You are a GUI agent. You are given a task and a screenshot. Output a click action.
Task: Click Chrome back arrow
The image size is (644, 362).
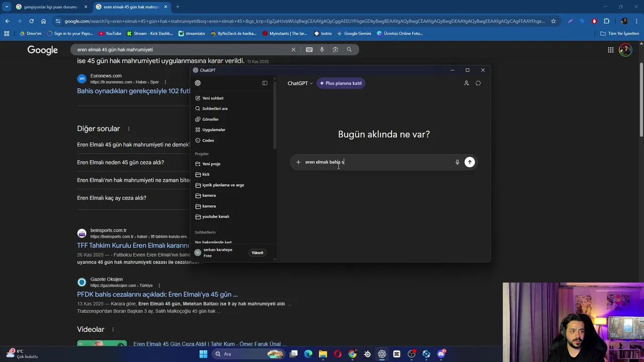7,21
